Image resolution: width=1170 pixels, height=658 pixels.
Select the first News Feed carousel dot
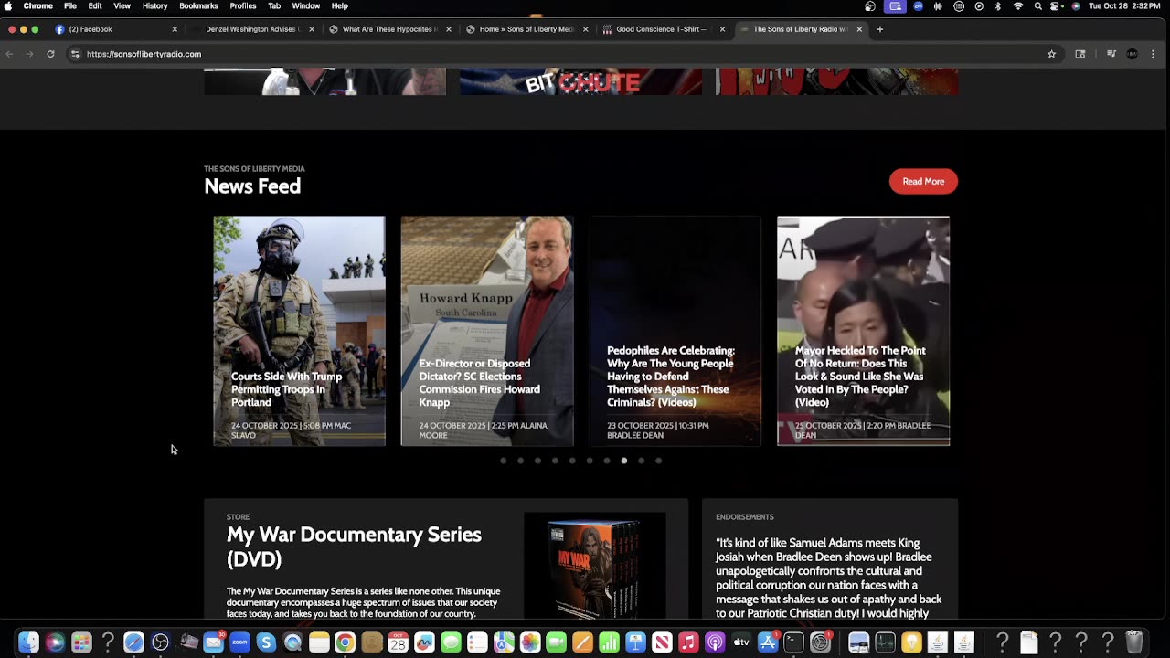tap(503, 461)
